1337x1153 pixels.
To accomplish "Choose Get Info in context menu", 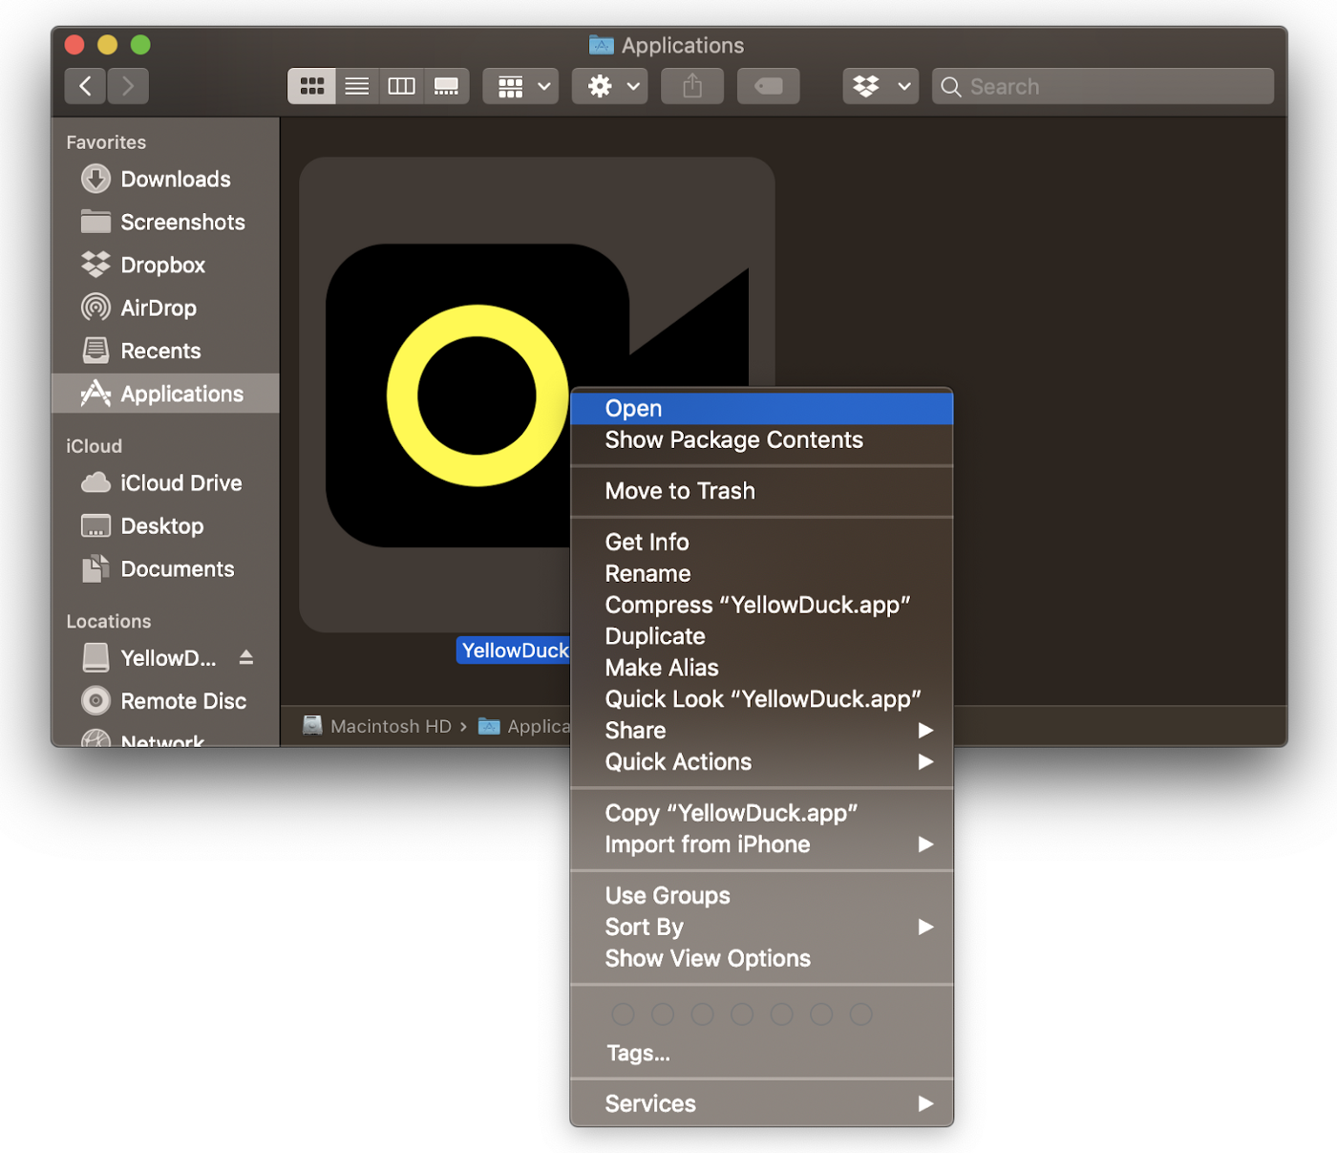I will (762, 543).
